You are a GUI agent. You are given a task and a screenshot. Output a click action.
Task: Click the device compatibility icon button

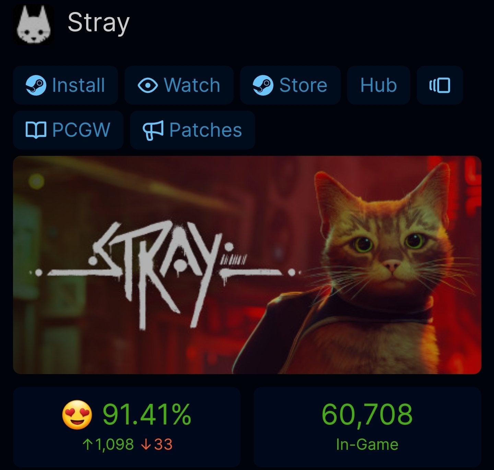coord(440,85)
